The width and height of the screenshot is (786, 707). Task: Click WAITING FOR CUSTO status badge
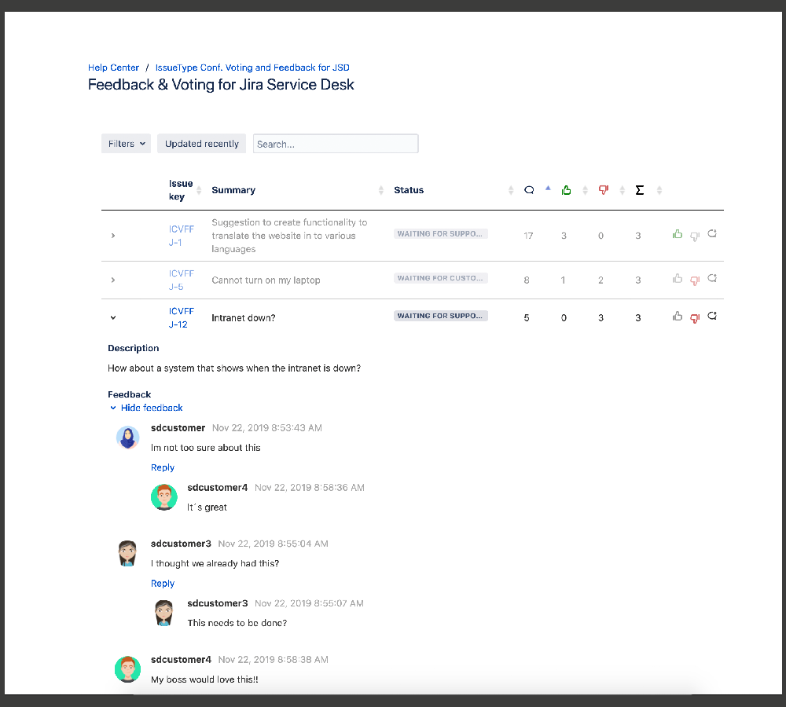pyautogui.click(x=441, y=278)
